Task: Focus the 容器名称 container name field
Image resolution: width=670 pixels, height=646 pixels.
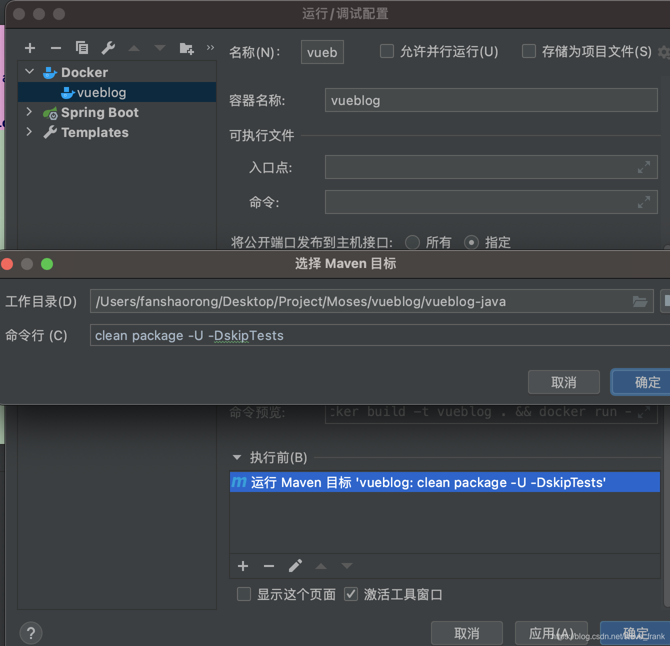Action: point(491,100)
